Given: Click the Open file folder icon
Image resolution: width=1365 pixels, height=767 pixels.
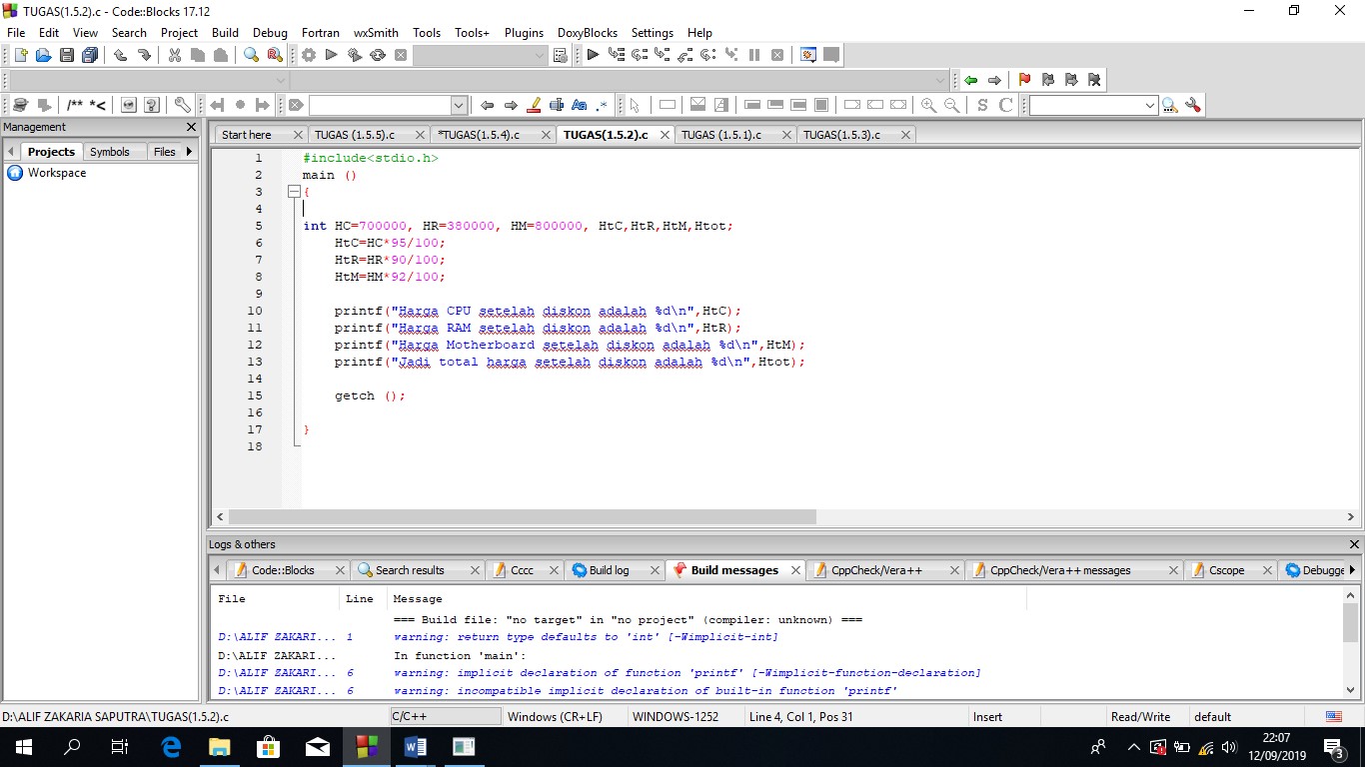Looking at the screenshot, I should click(43, 55).
